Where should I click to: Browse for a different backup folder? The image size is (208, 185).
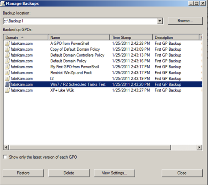click(x=185, y=21)
